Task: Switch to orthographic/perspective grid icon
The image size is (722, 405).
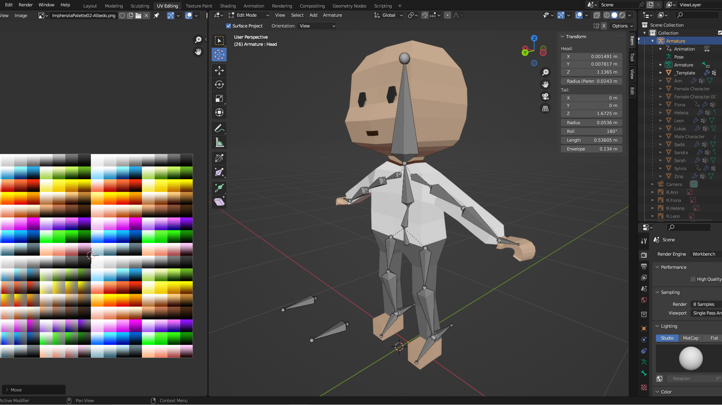Action: click(545, 108)
